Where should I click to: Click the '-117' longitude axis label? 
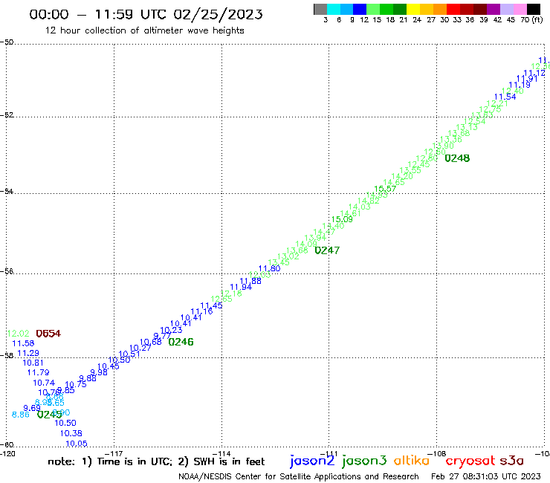coord(114,454)
